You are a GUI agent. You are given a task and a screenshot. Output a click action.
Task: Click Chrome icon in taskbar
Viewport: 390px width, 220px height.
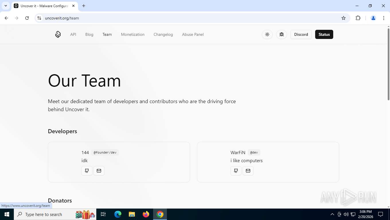[160, 214]
